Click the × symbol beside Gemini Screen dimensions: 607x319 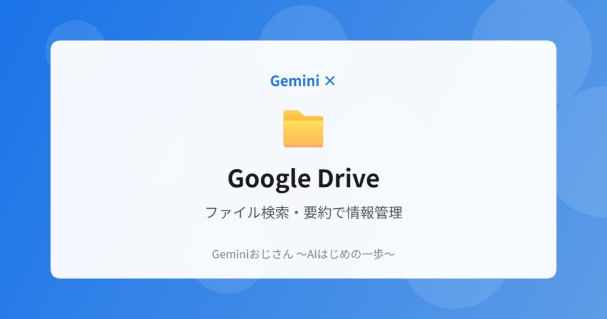tap(330, 81)
